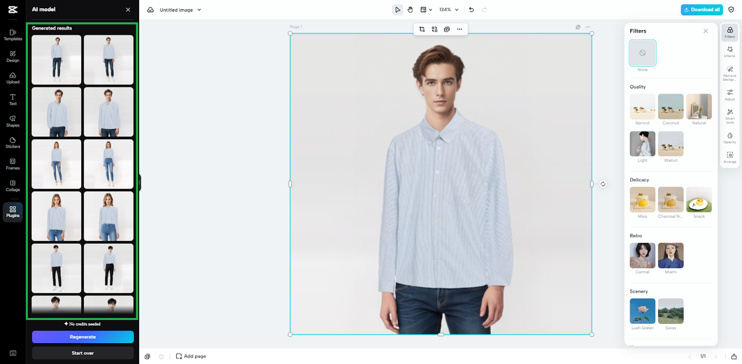742x364 pixels.
Task: Apply the Apricot filter
Action: coord(642,107)
